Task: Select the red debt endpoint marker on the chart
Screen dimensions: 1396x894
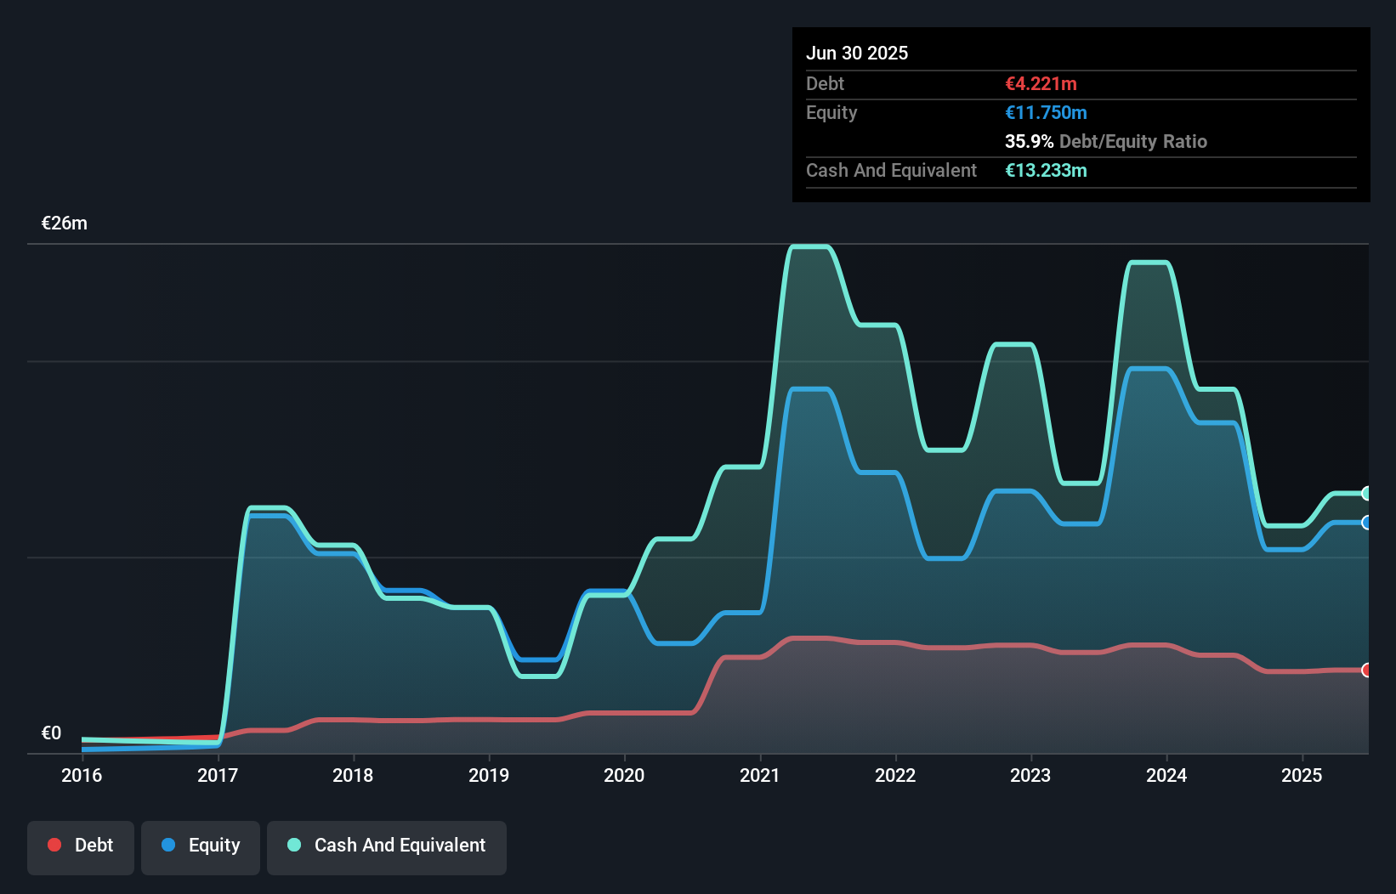Action: coord(1367,670)
